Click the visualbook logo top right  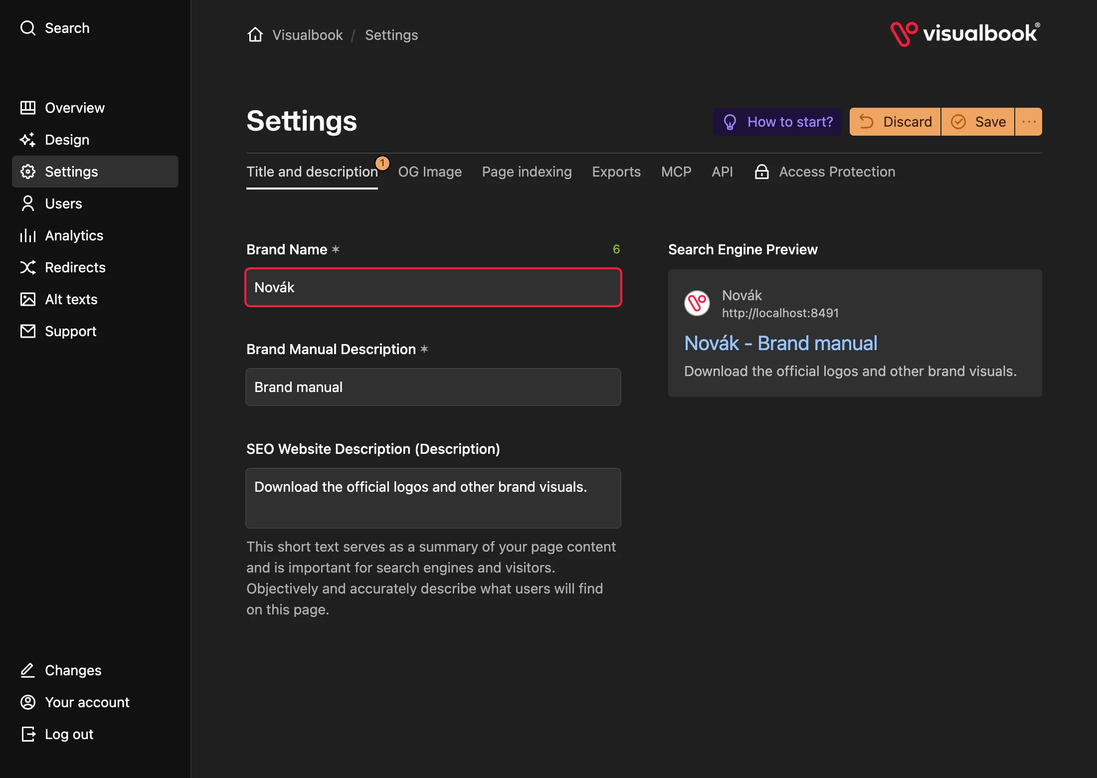(966, 34)
